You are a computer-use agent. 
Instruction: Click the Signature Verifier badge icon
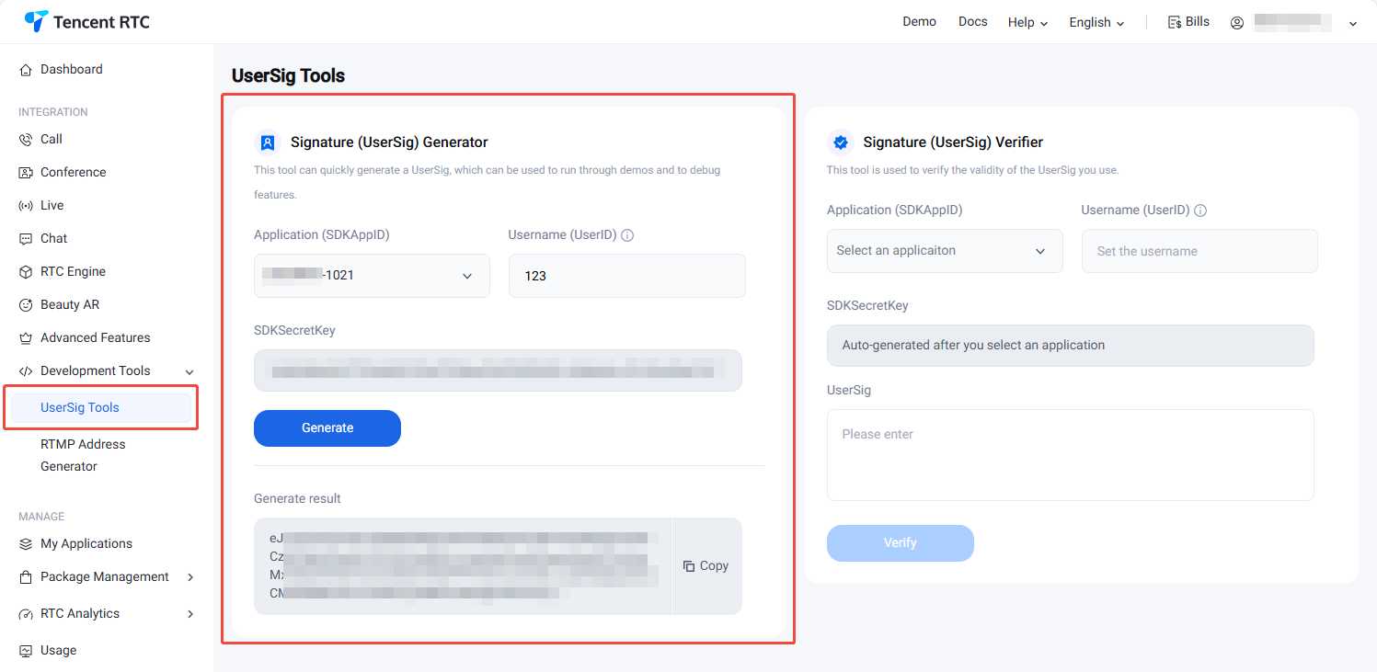point(840,142)
